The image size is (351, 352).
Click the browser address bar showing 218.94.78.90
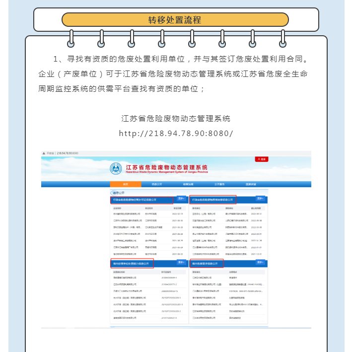(x=68, y=153)
